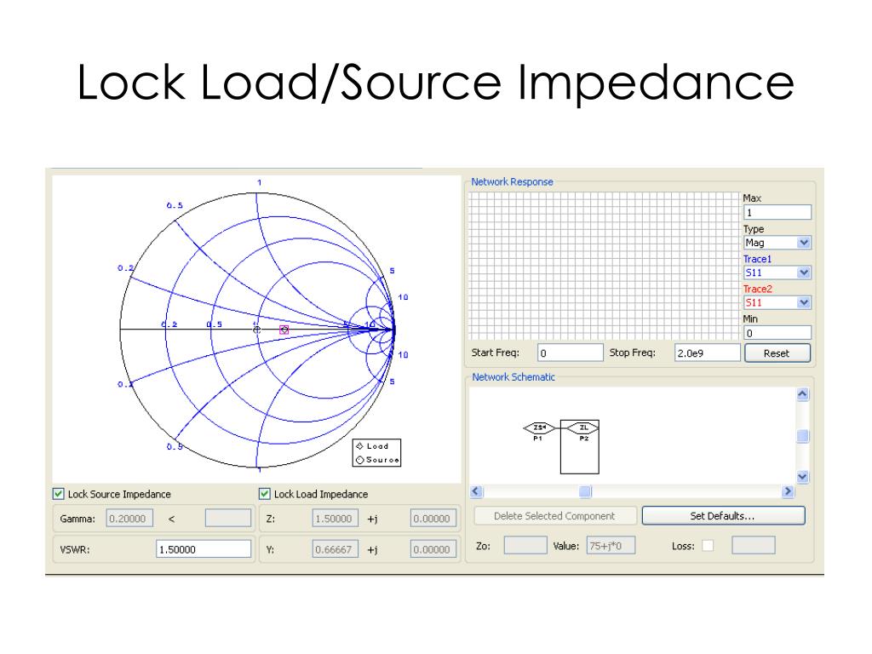The width and height of the screenshot is (872, 654).
Task: Click the Gamma angle field
Action: 228,519
